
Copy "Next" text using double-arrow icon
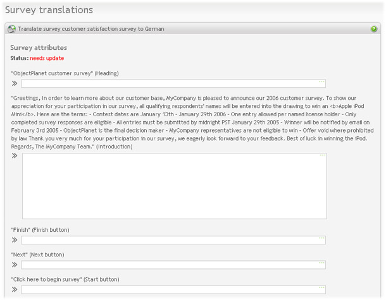(15, 265)
